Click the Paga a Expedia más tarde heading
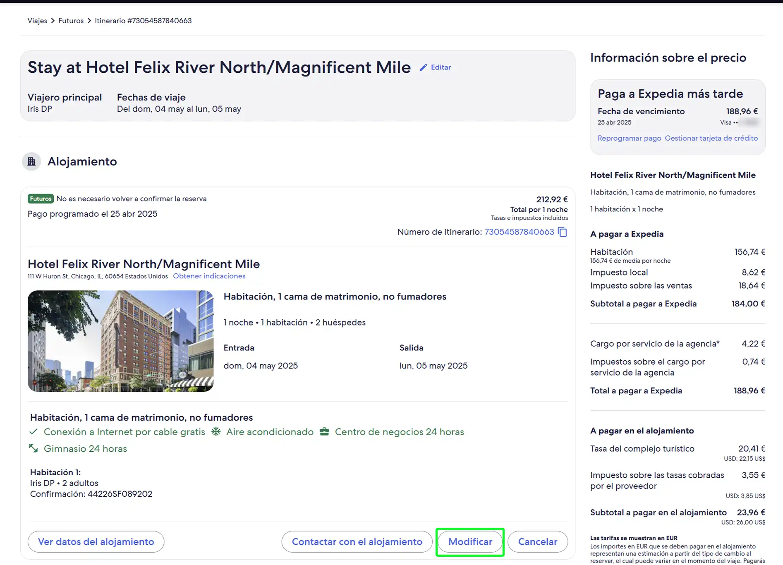Viewport: 783px width, 565px height. coord(670,94)
